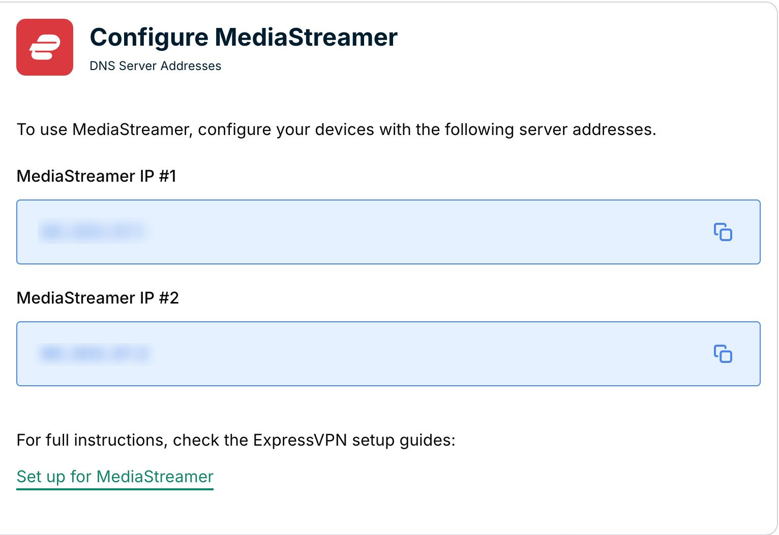Screen dimensions: 779x535
Task: Click the words 'setup guides:' in instructions
Action: tap(404, 440)
